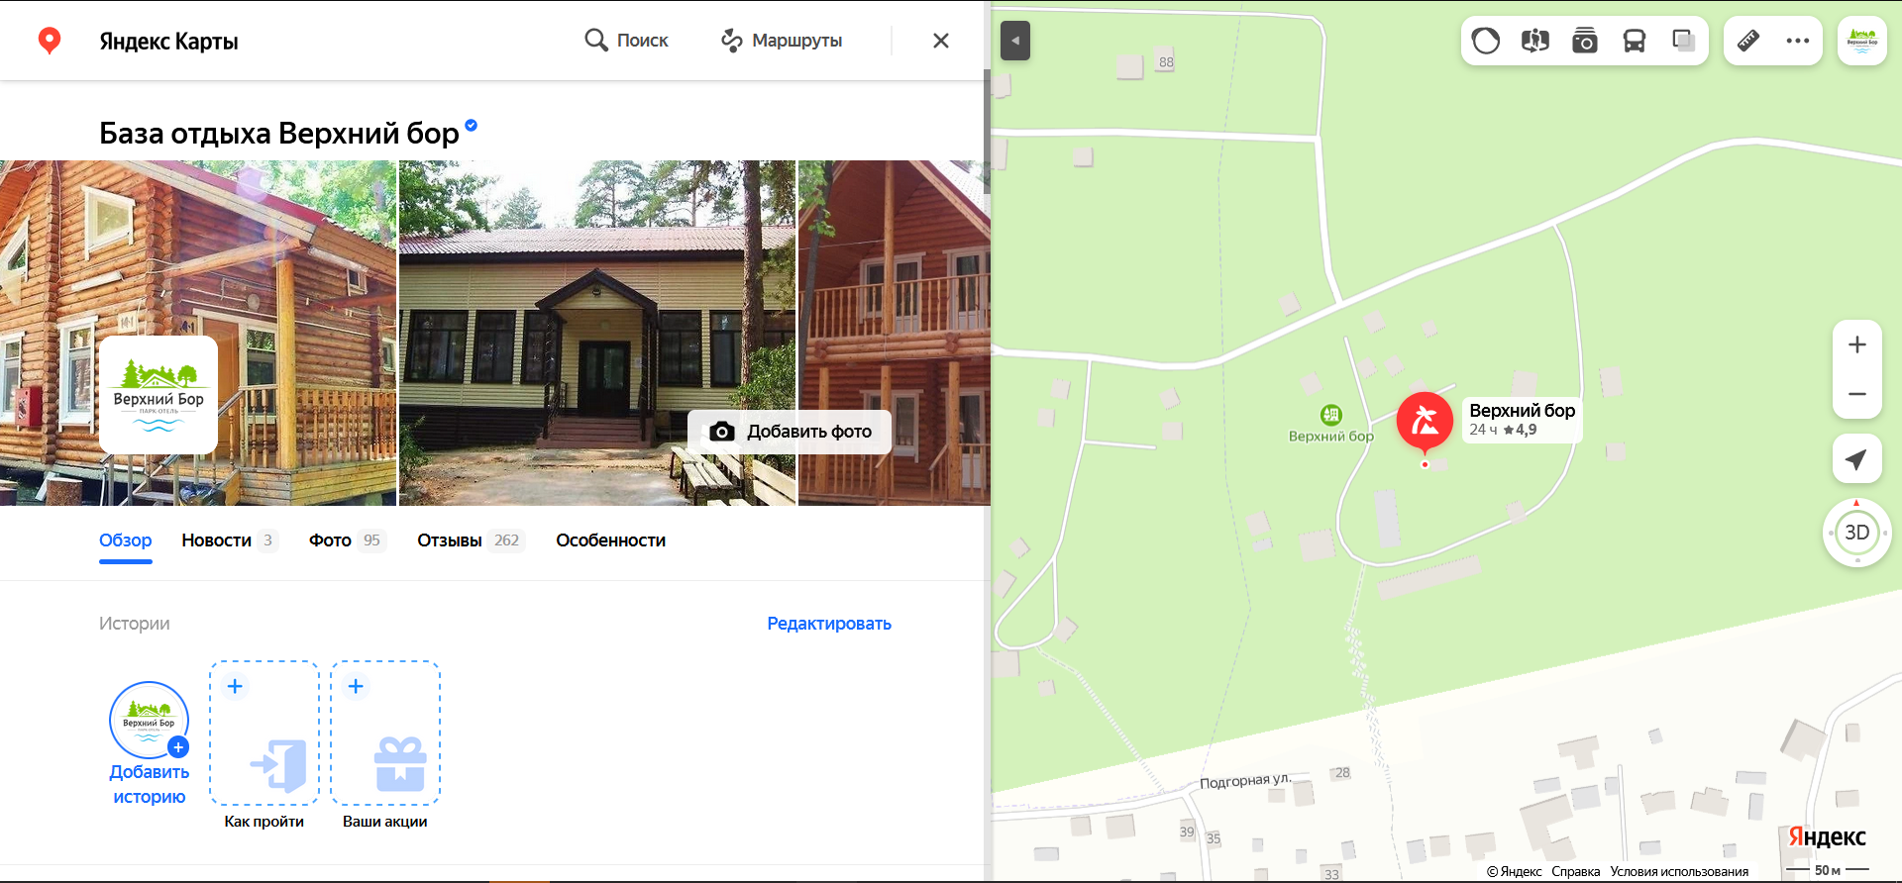The image size is (1902, 883).
Task: Toggle the 3D map view
Action: tap(1856, 533)
